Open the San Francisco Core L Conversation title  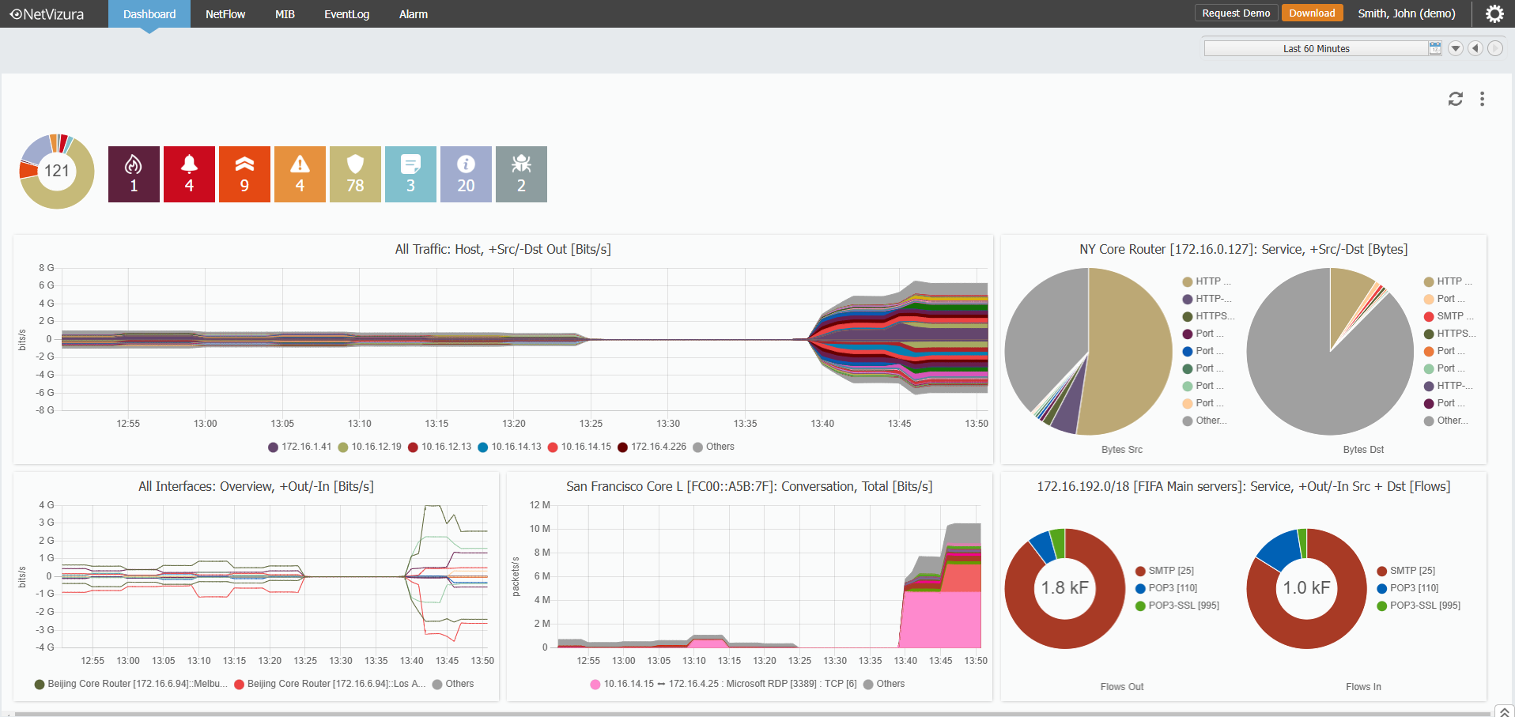coord(750,486)
